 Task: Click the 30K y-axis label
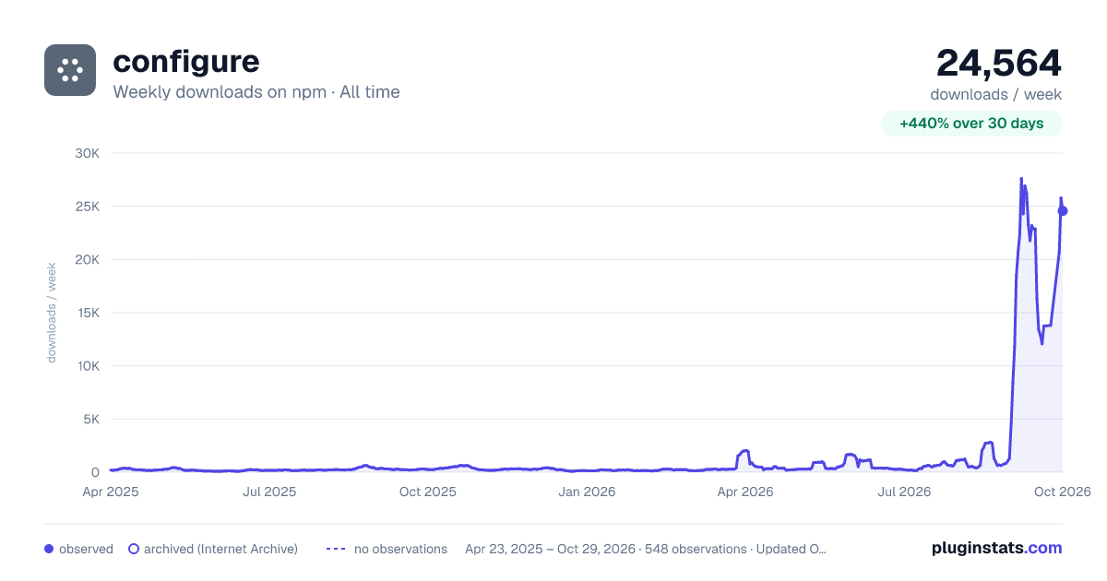tap(87, 153)
